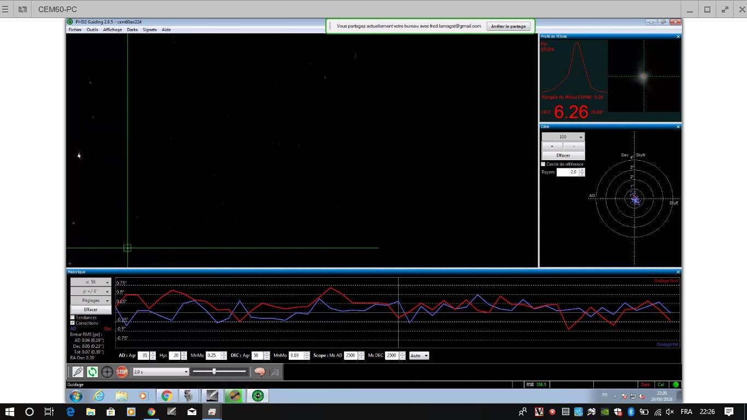Tick the Cercle de référence checkbox

click(x=543, y=164)
